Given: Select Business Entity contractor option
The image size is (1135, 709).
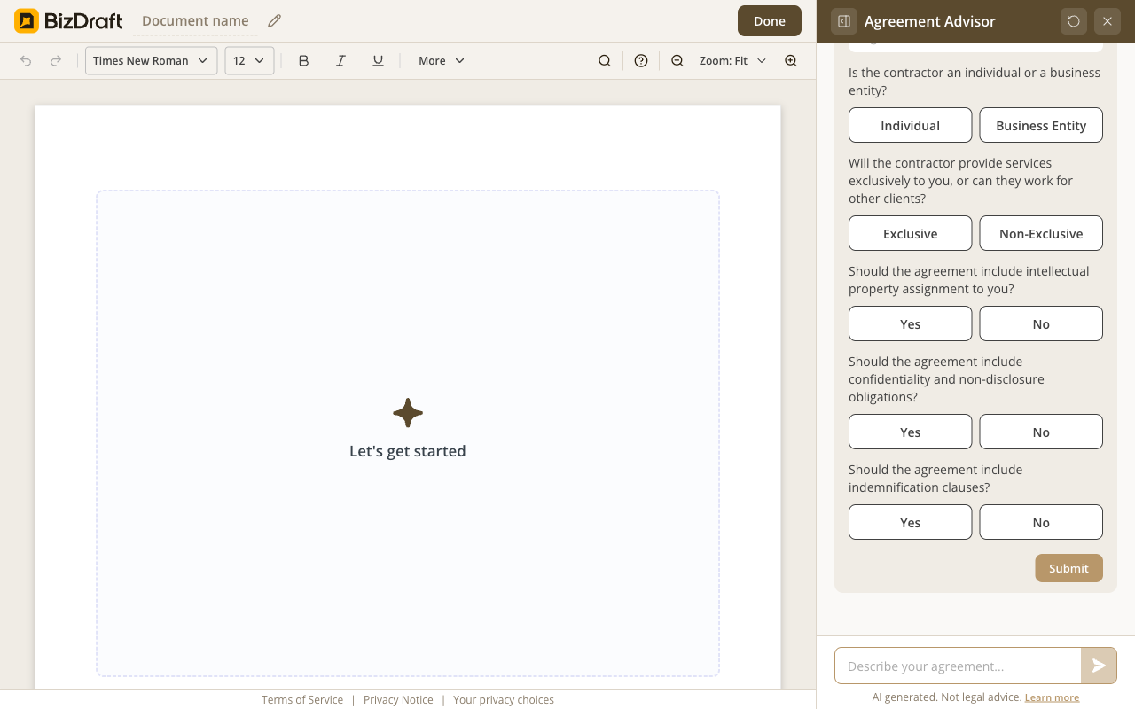Looking at the screenshot, I should click(x=1041, y=125).
